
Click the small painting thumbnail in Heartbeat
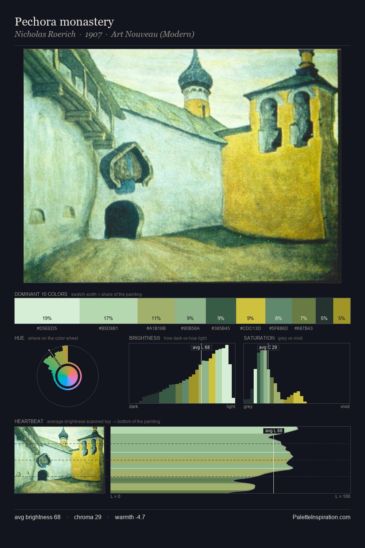59,460
